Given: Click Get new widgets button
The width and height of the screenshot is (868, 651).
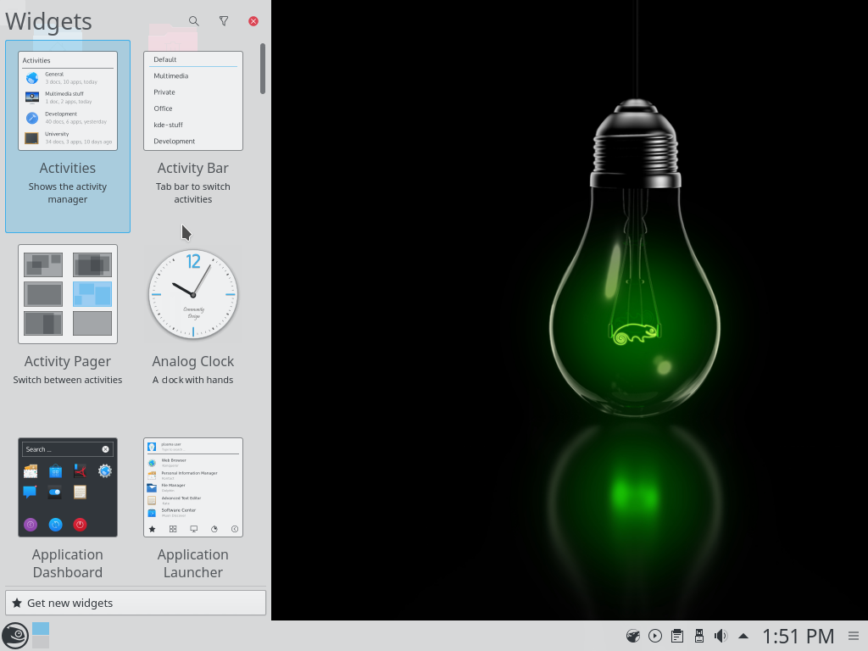Looking at the screenshot, I should click(136, 603).
